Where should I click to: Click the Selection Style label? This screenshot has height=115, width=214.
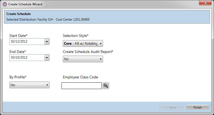pos(76,36)
